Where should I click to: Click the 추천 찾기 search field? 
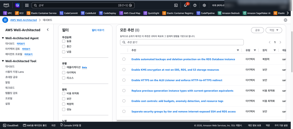pos(182,42)
